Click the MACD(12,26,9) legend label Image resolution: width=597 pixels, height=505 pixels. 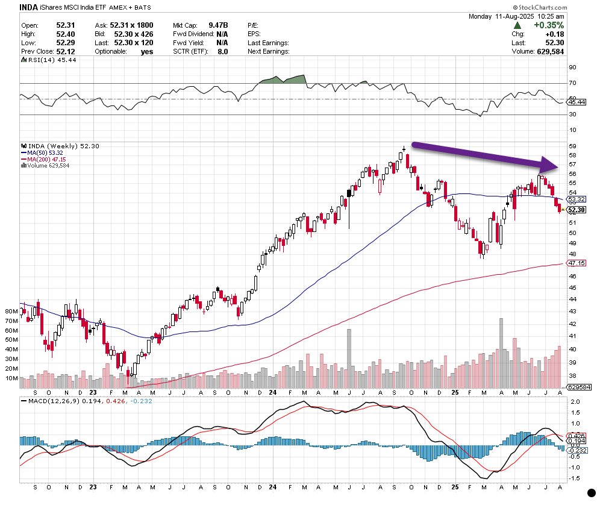54,401
